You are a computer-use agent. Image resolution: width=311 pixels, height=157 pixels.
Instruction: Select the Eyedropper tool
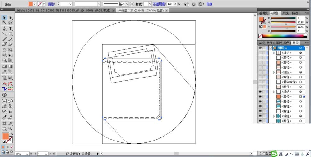pos(4,71)
